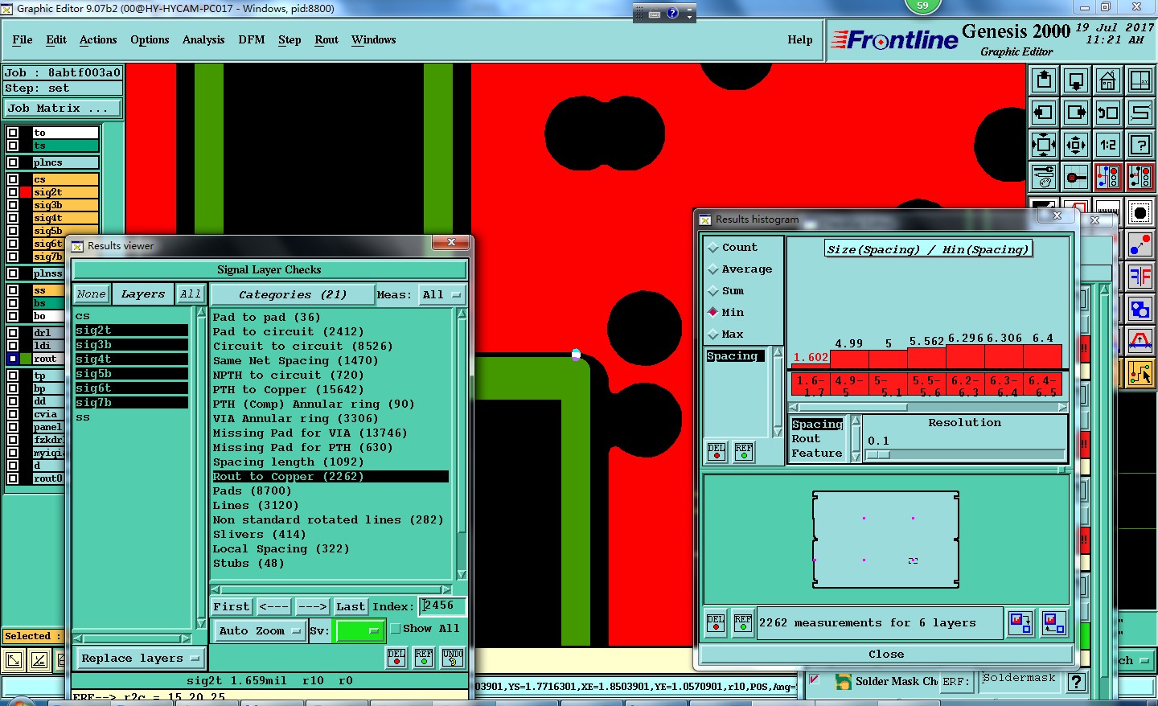The height and width of the screenshot is (706, 1158).
Task: Click the First button
Action: click(x=232, y=607)
